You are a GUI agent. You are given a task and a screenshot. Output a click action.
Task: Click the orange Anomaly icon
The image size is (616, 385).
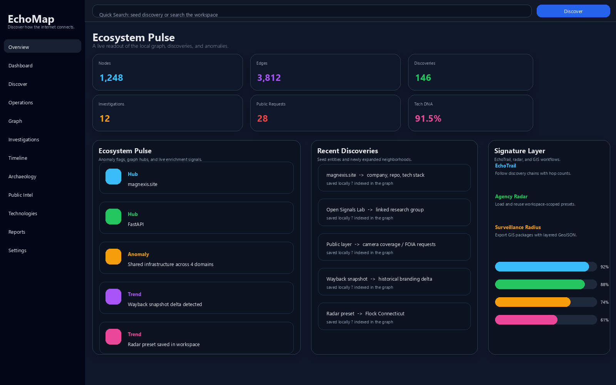(x=113, y=257)
